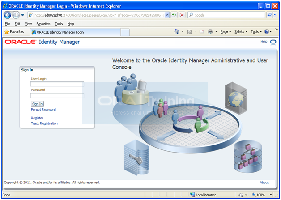The width and height of the screenshot is (281, 200).
Task: Click the Favorites star button
Action: tap(14, 32)
